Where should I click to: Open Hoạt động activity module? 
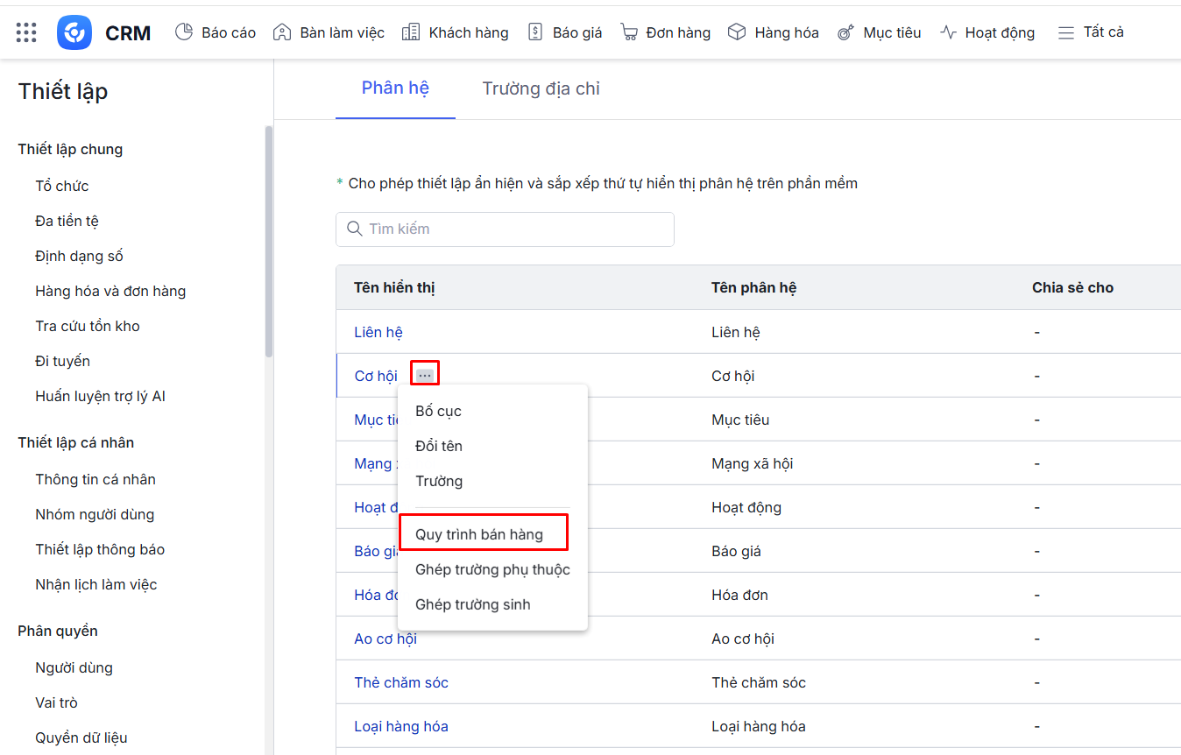987,32
